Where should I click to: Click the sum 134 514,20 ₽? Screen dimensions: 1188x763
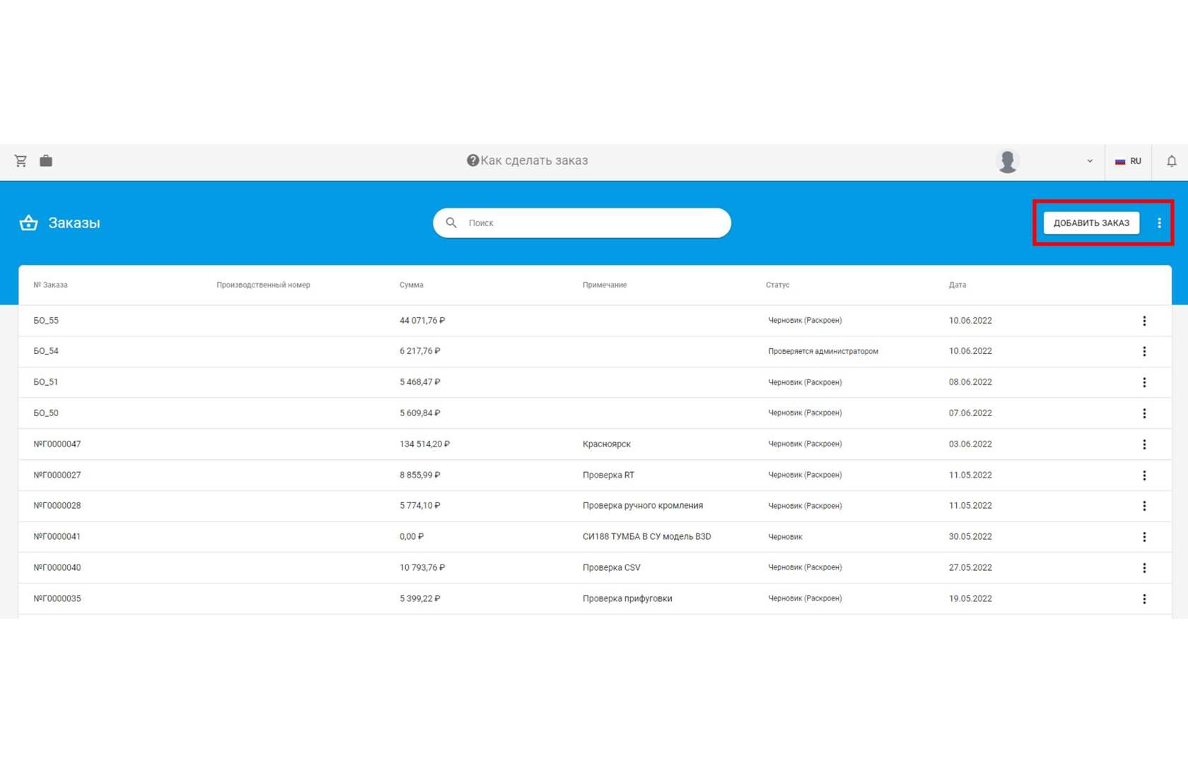(x=424, y=444)
